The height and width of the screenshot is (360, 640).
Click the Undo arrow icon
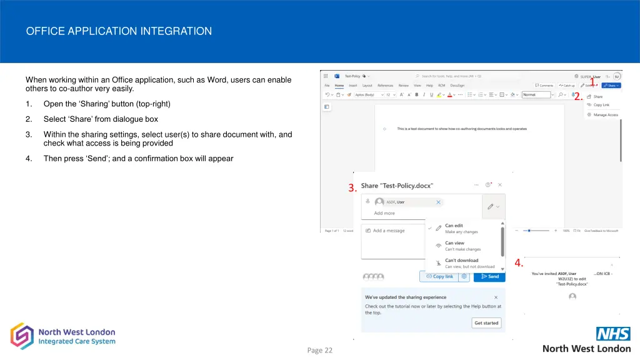[327, 95]
